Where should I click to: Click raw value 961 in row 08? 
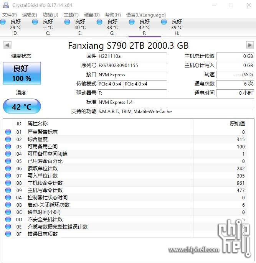point(241,183)
